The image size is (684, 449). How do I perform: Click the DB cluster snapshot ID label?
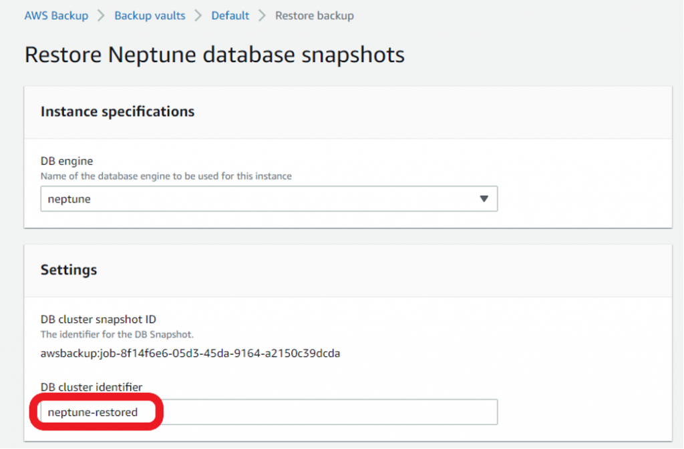pyautogui.click(x=99, y=319)
